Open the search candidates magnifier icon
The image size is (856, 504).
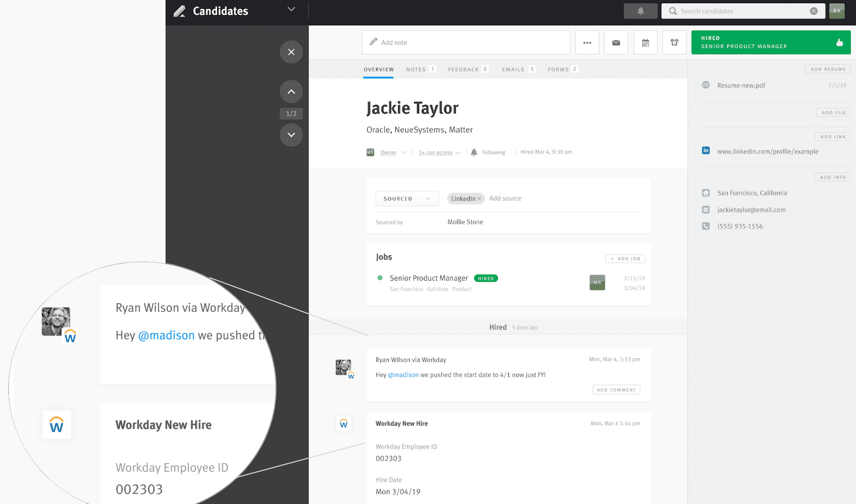coord(672,11)
